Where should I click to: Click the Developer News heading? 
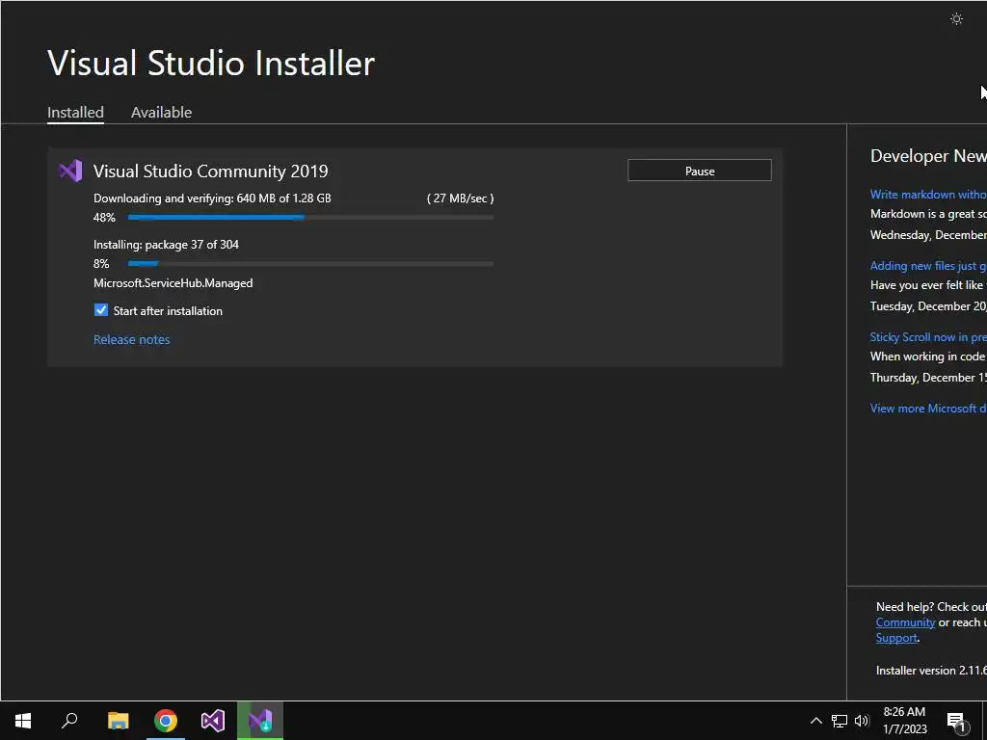pos(928,156)
